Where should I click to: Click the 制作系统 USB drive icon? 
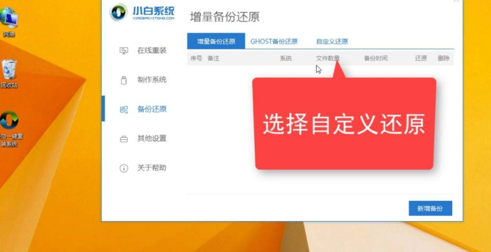pyautogui.click(x=124, y=80)
